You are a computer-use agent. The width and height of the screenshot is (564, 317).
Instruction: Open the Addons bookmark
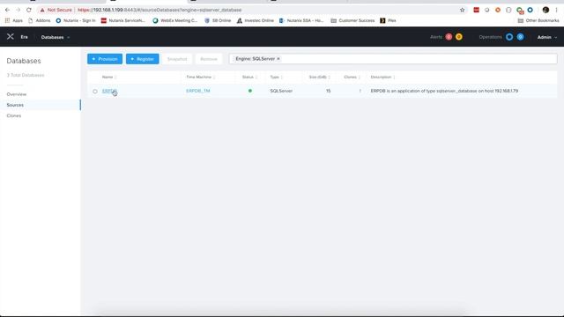[39, 21]
